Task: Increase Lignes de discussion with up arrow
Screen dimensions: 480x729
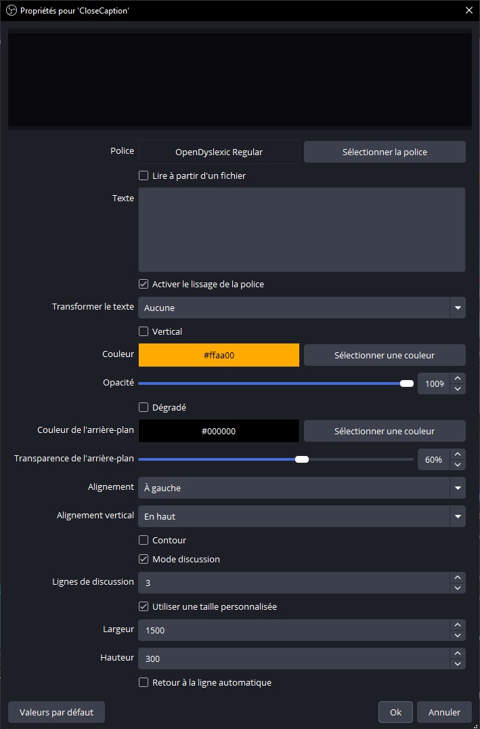Action: click(x=458, y=577)
